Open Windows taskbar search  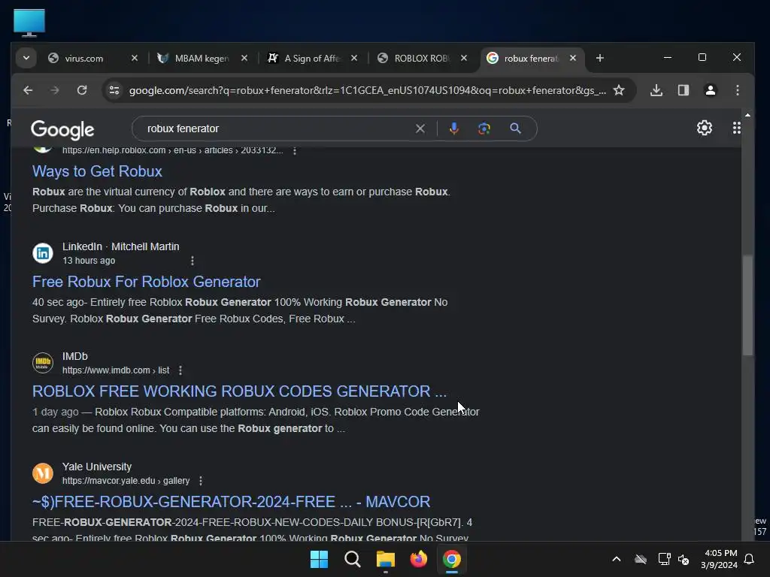[x=352, y=559]
